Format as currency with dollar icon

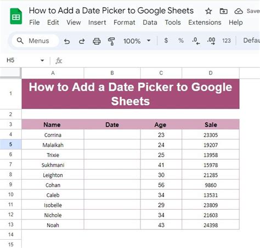tap(166, 41)
